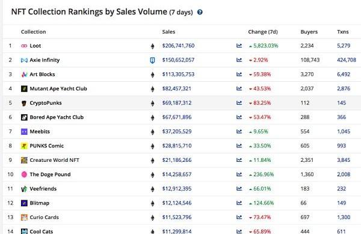
Task: Click the Ronin shield icon for Axie Infinity
Action: [x=152, y=60]
